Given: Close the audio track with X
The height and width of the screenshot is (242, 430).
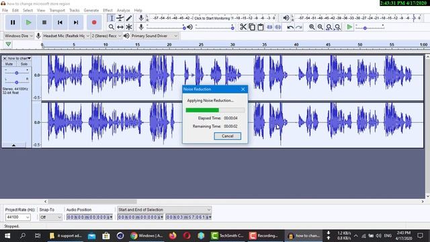Looking at the screenshot, I should 5,58.
